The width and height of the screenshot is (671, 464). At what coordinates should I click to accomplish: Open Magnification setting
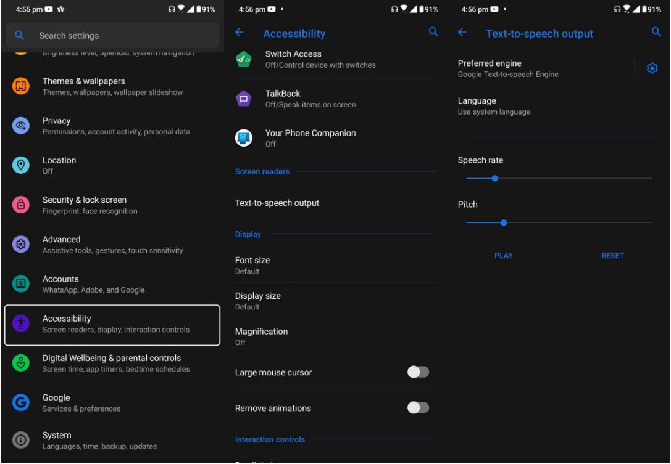[335, 336]
